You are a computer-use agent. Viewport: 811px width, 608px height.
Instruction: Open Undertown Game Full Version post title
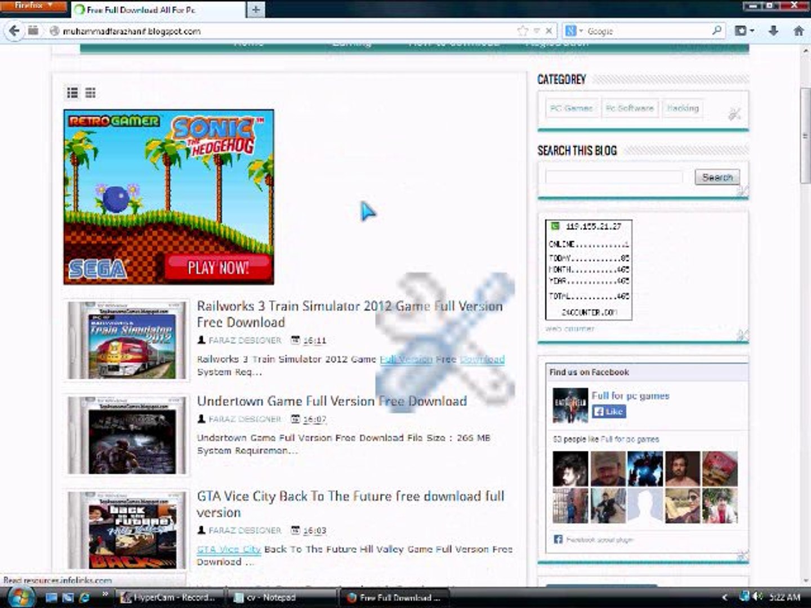[x=332, y=401]
